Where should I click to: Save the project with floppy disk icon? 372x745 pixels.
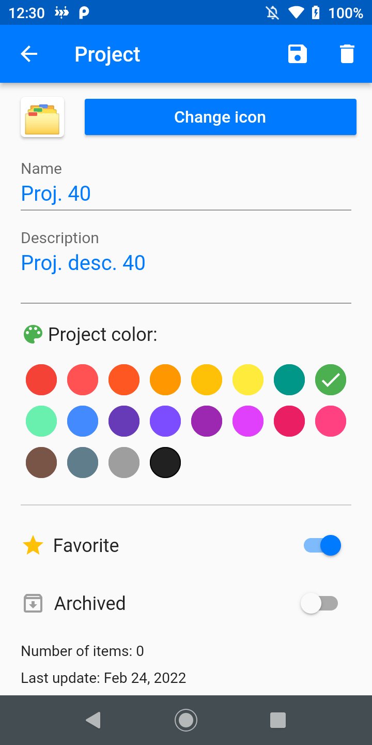coord(298,54)
